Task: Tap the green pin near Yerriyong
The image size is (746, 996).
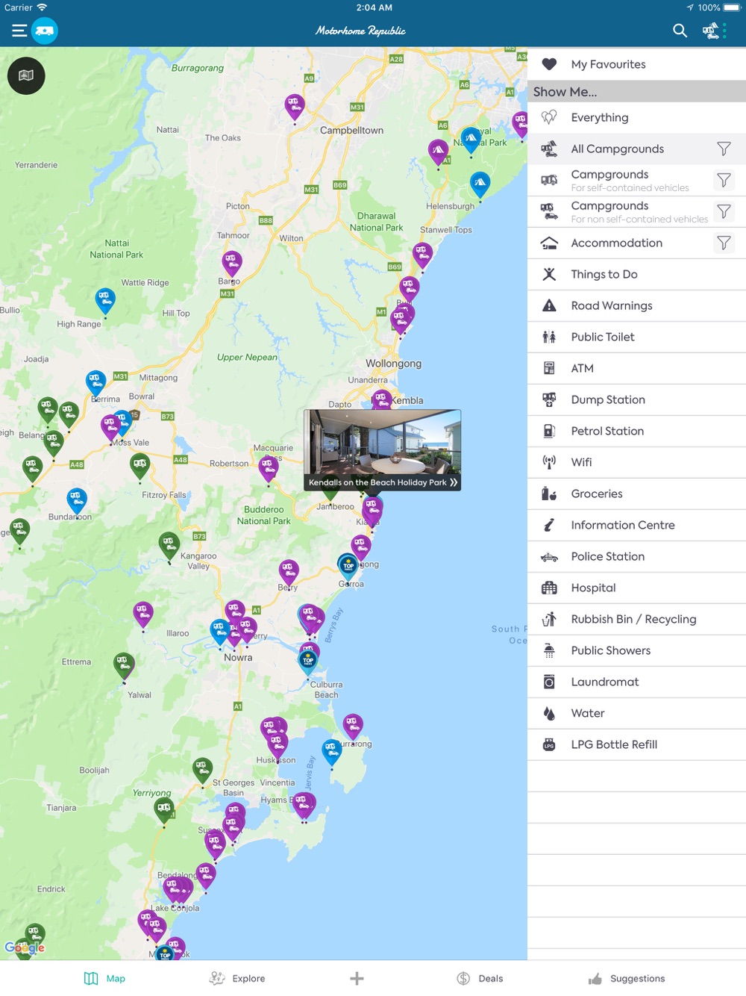Action: pos(164,809)
